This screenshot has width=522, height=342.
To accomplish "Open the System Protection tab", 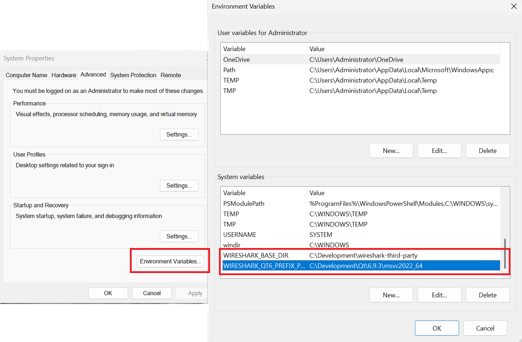I will pyautogui.click(x=133, y=75).
